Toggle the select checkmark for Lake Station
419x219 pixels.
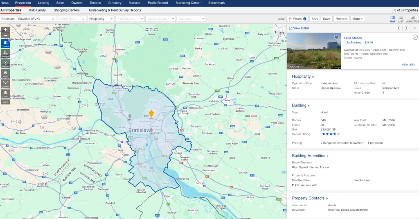pyautogui.click(x=415, y=37)
